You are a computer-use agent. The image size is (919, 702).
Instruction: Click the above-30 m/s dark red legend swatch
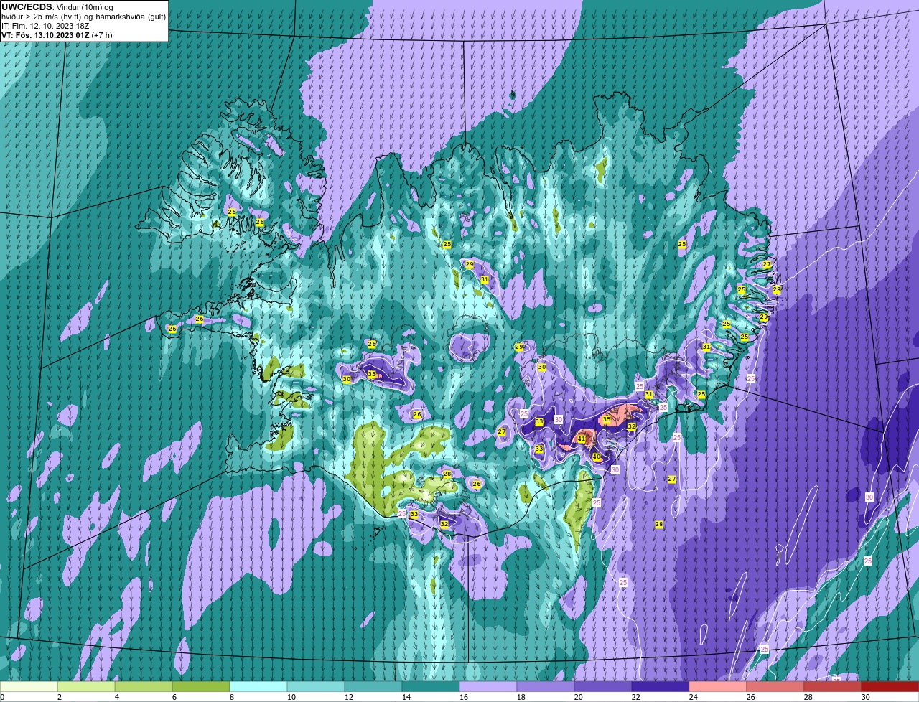890,687
